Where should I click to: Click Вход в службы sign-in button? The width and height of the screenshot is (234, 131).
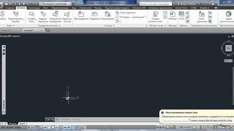pos(186,4)
